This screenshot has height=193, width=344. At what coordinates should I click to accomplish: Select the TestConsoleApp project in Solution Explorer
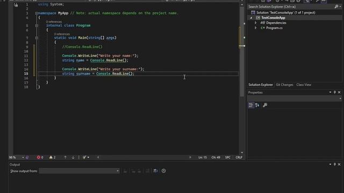pos(273,18)
